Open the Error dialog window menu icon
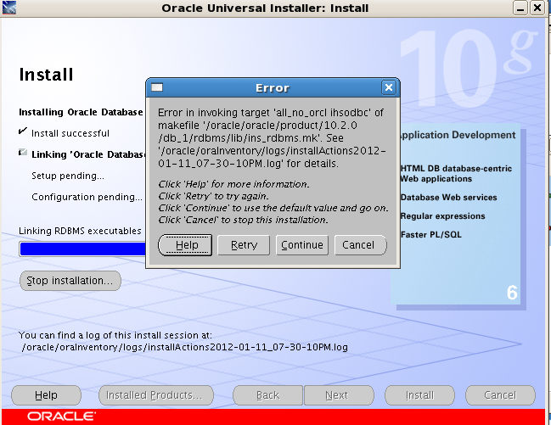The height and width of the screenshot is (425, 551). pyautogui.click(x=157, y=87)
